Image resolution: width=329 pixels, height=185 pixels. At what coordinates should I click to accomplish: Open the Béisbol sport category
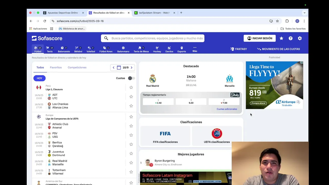[78, 49]
